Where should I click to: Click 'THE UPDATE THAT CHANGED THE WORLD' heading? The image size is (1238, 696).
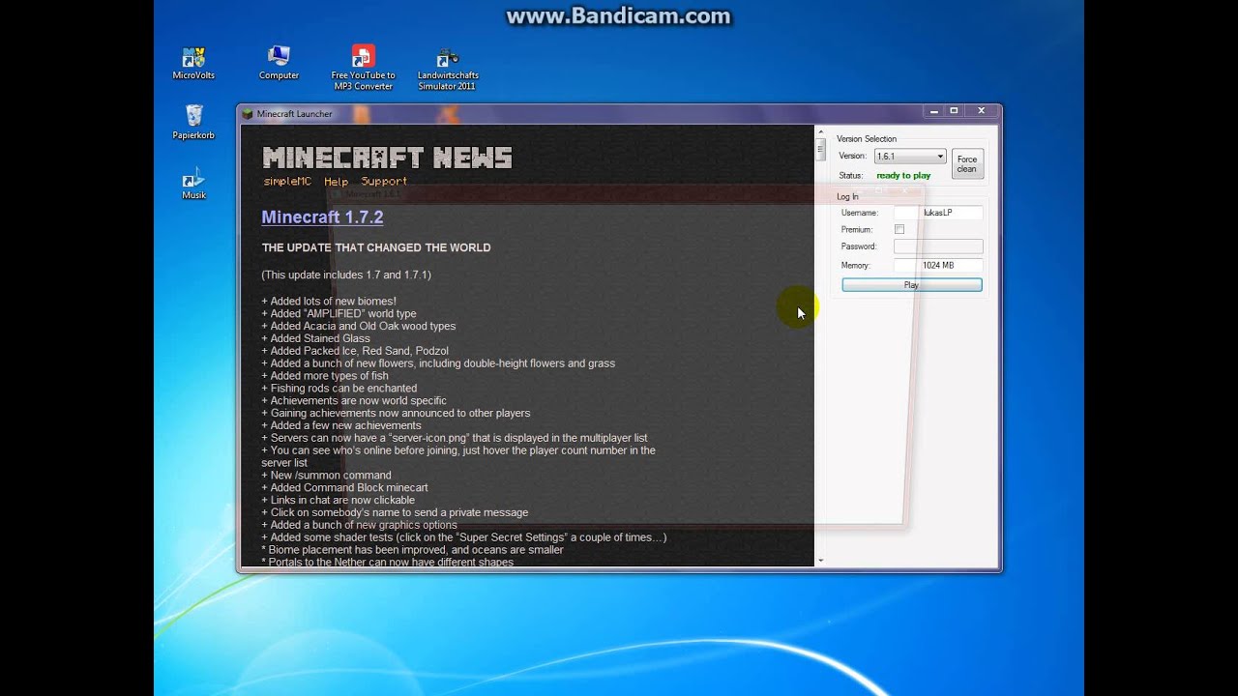pyautogui.click(x=376, y=247)
